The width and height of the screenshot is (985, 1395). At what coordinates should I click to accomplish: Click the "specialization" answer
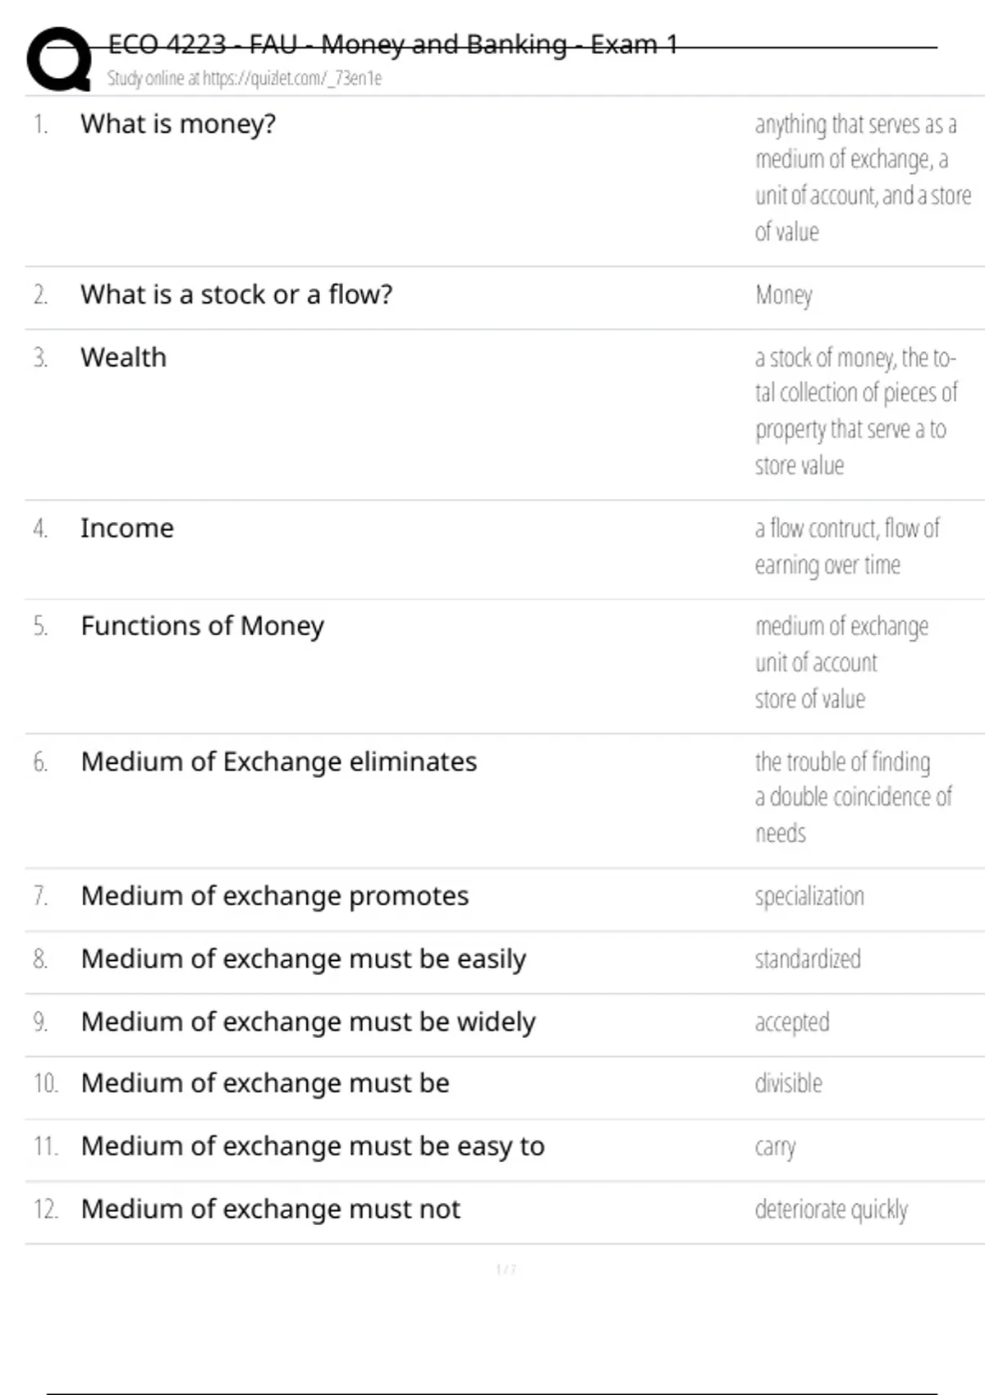809,896
